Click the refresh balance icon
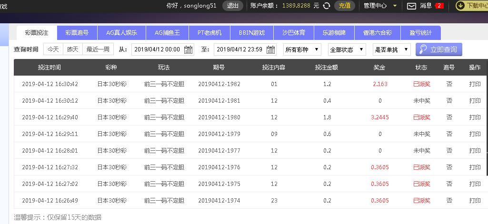 click(x=327, y=6)
